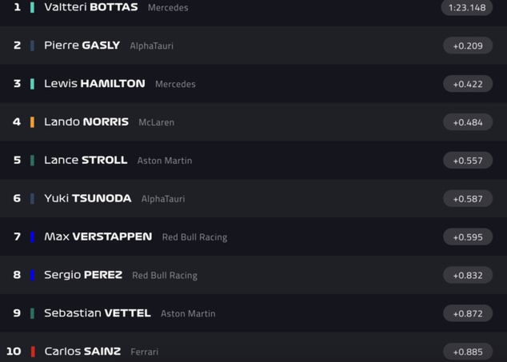Viewport: 507px width, 362px height.
Task: Click the +0.557 gap badge
Action: [x=468, y=161]
